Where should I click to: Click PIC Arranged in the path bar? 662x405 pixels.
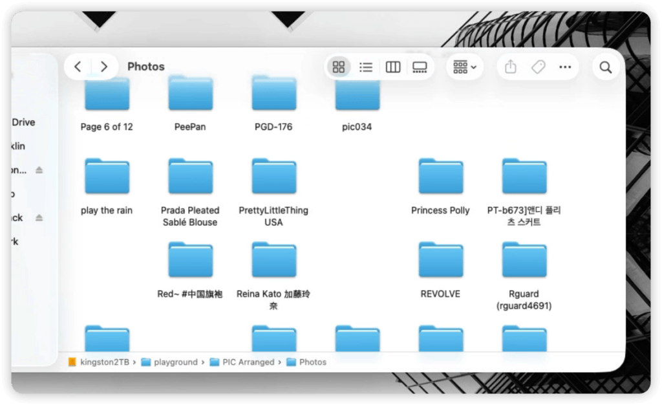tap(242, 362)
